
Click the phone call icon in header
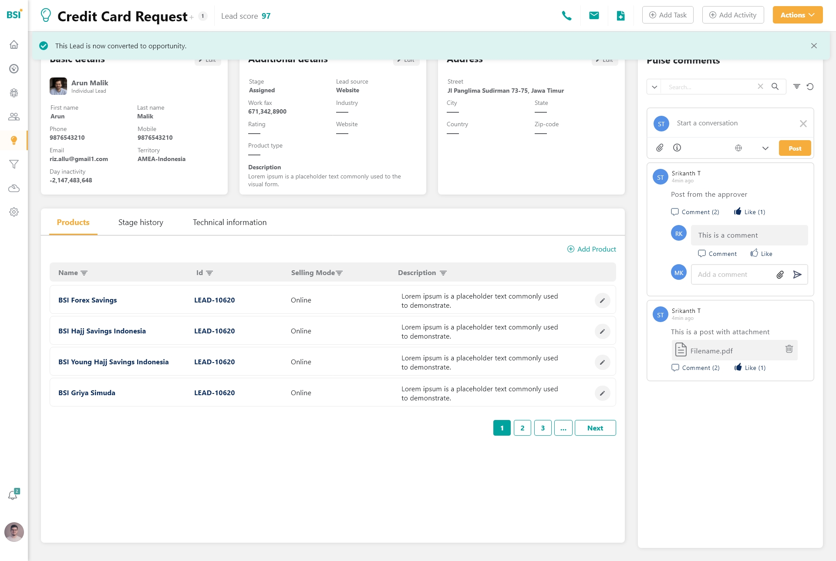coord(566,16)
